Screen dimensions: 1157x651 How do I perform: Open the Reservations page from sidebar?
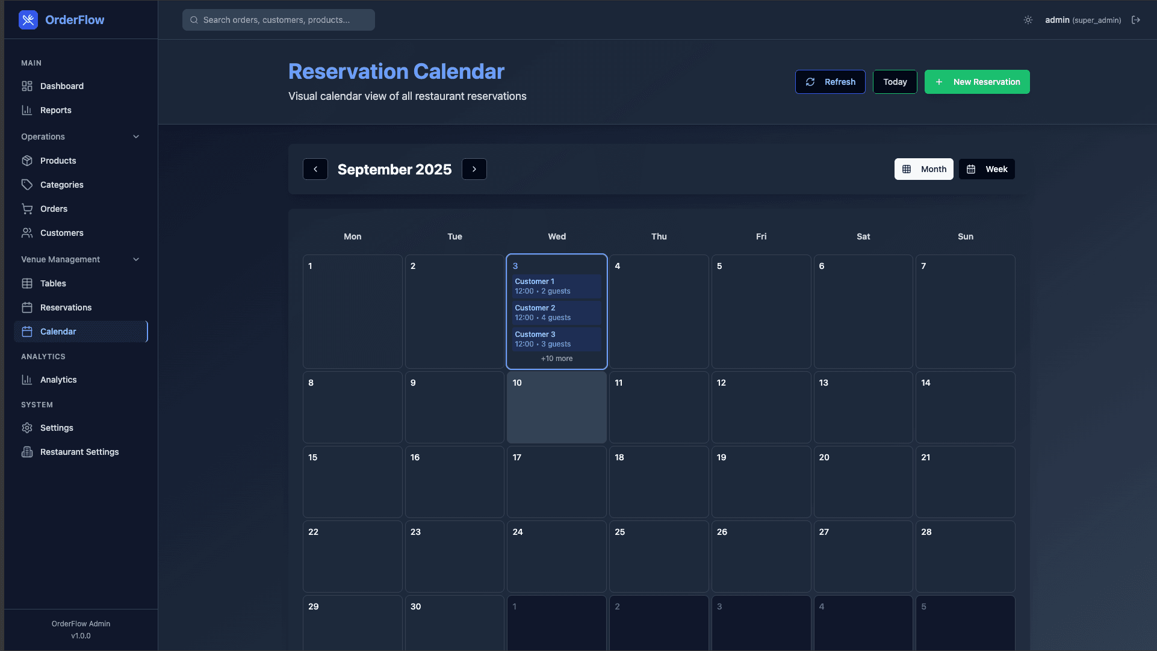[x=64, y=307]
